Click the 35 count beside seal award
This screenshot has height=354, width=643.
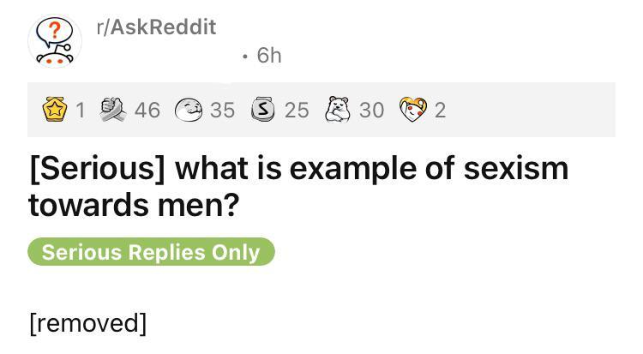click(222, 111)
